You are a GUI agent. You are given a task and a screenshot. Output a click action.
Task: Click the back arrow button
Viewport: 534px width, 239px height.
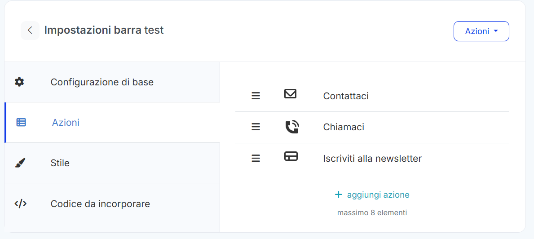click(30, 31)
